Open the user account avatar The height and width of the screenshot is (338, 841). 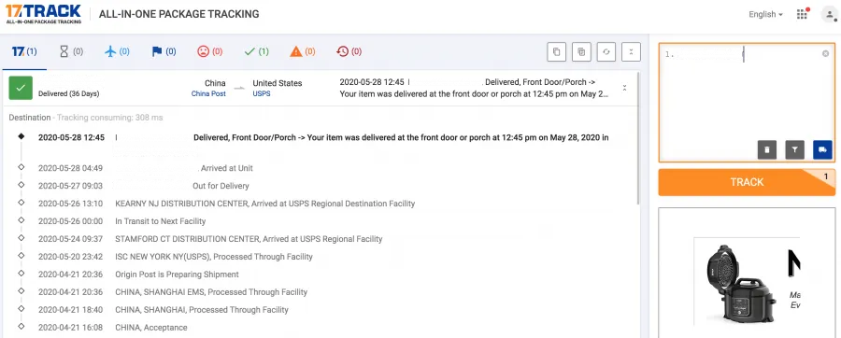829,14
